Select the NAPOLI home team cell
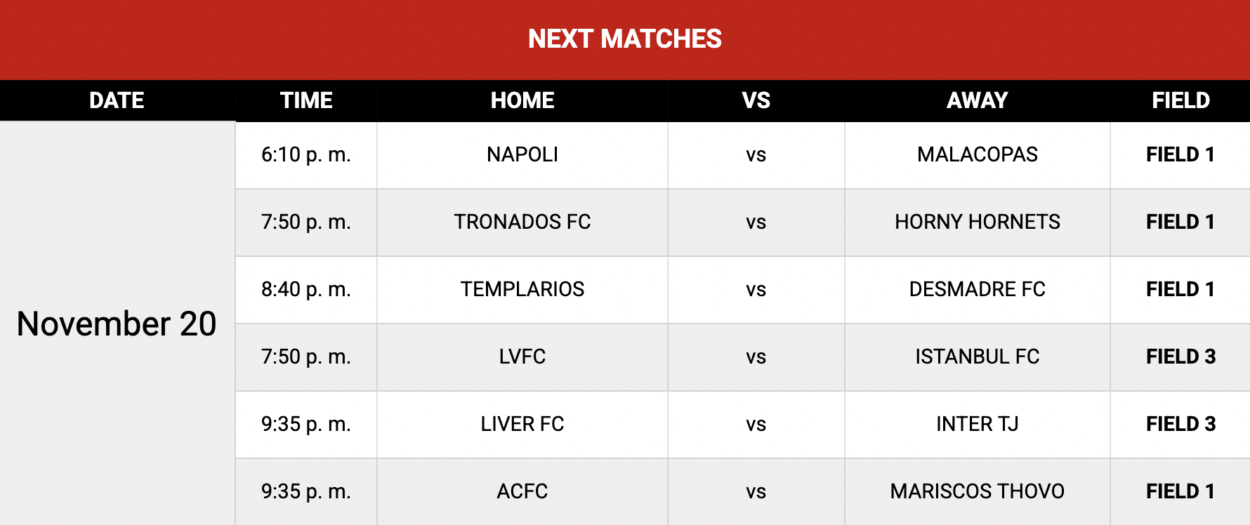 point(522,154)
